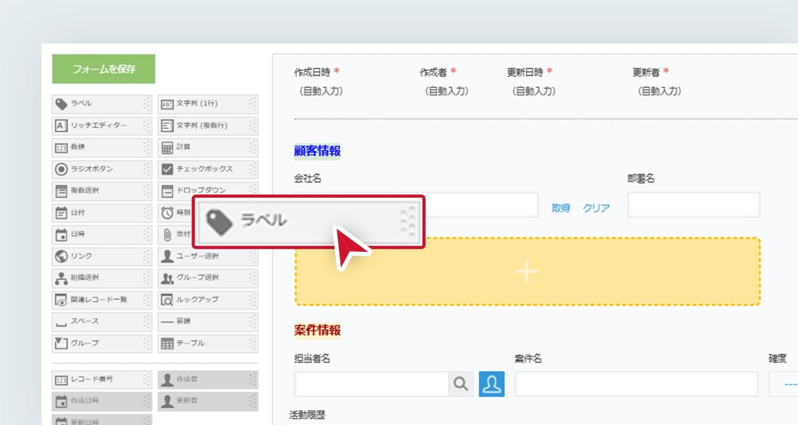The image size is (798, 425).
Task: Select the 罫線 line field type
Action: [208, 322]
